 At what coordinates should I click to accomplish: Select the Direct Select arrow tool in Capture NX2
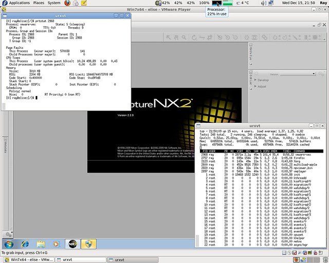(x=169, y=37)
